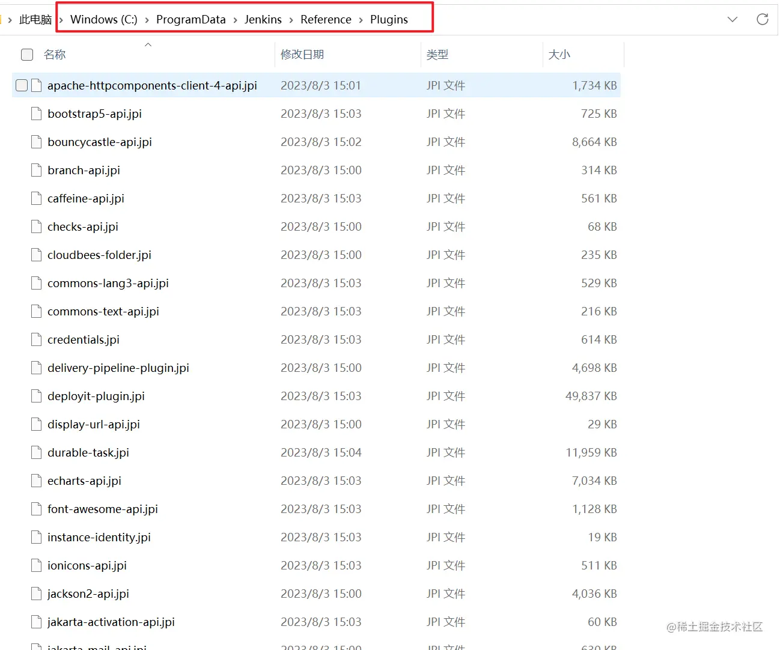The height and width of the screenshot is (650, 780).
Task: Select file name bootstrap5-api.jpi
Action: coord(95,114)
